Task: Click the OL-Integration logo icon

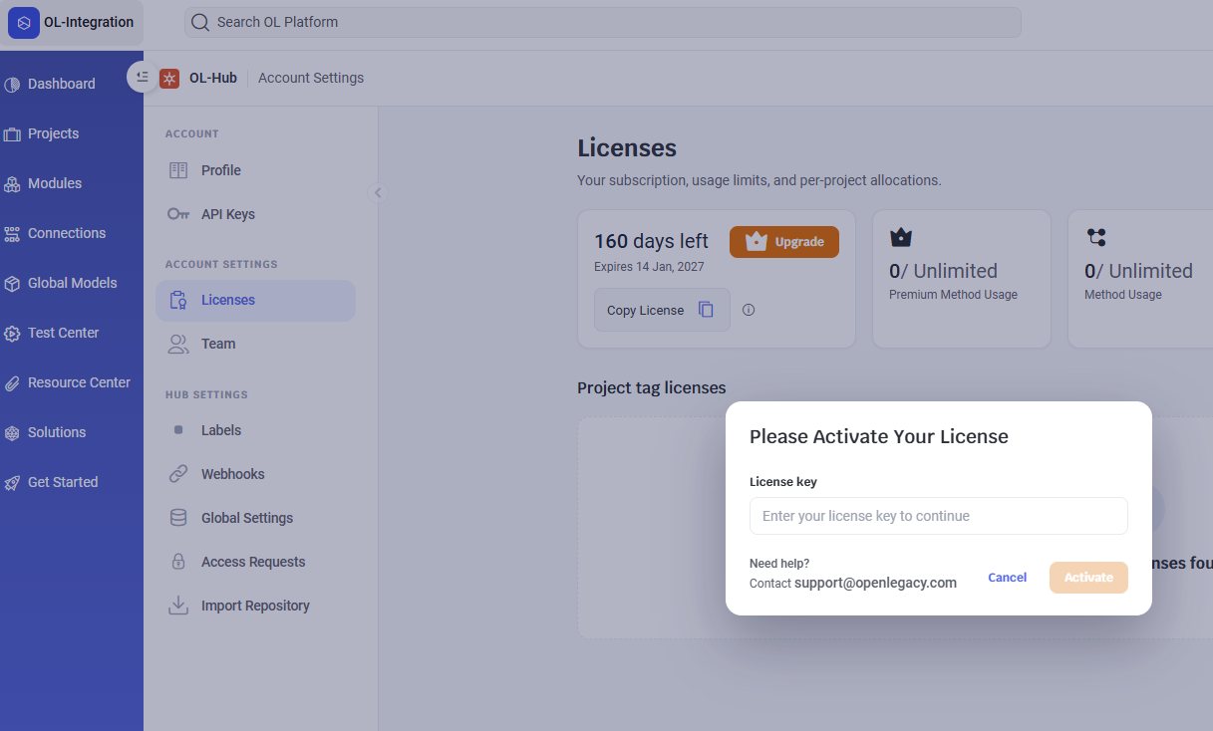Action: pyautogui.click(x=24, y=23)
